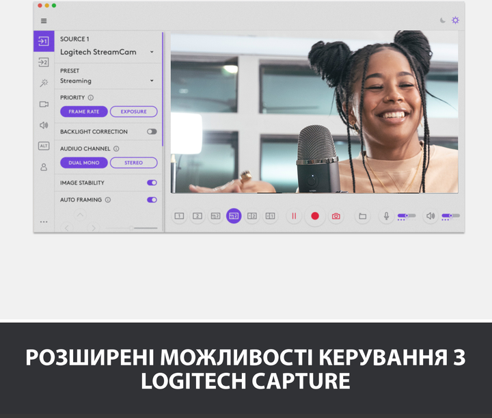Select side-by-side 2|1 layout
The image size is (492, 418).
(270, 215)
